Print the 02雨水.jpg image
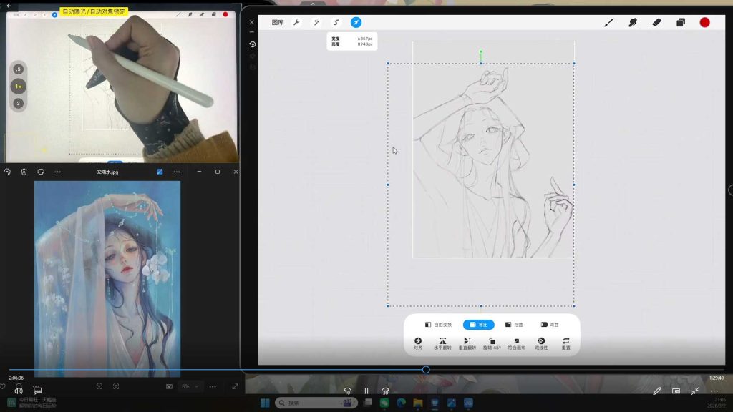 pyautogui.click(x=41, y=172)
